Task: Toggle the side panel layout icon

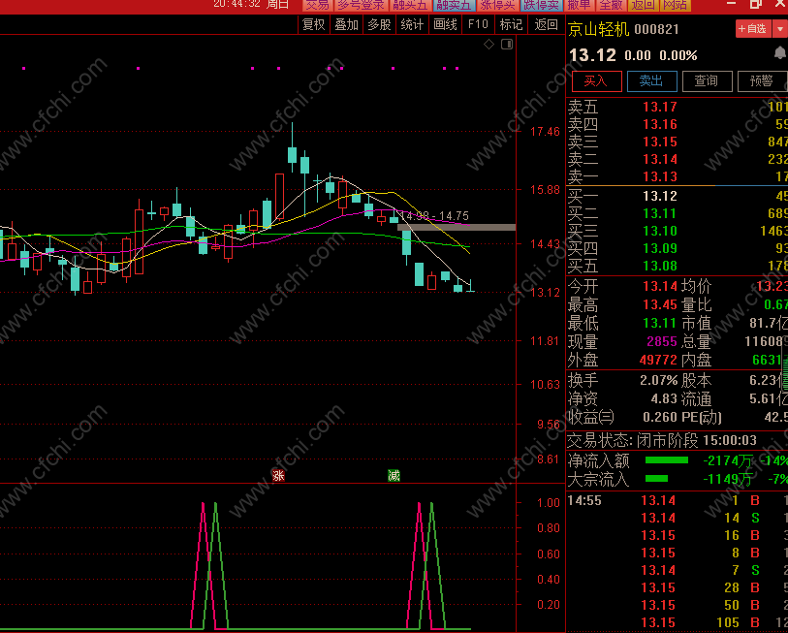Action: point(507,45)
